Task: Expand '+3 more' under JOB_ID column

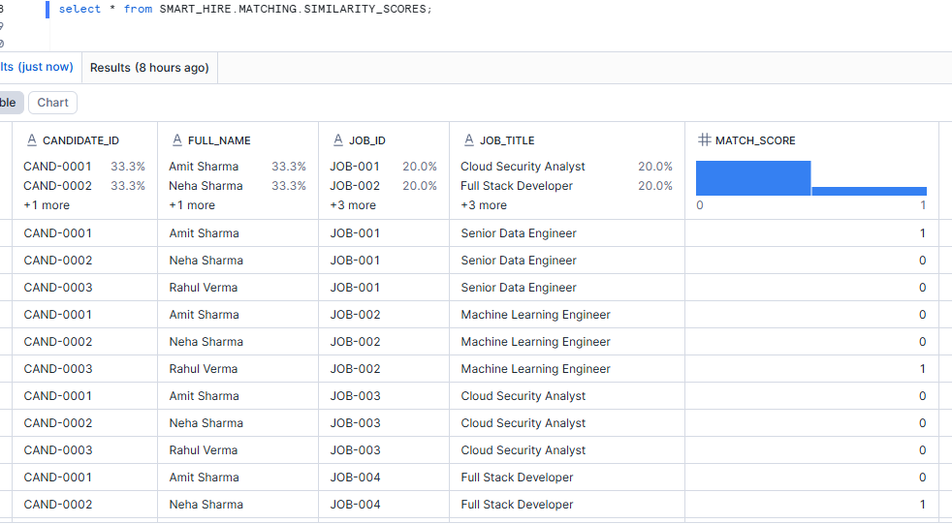Action: (x=353, y=205)
